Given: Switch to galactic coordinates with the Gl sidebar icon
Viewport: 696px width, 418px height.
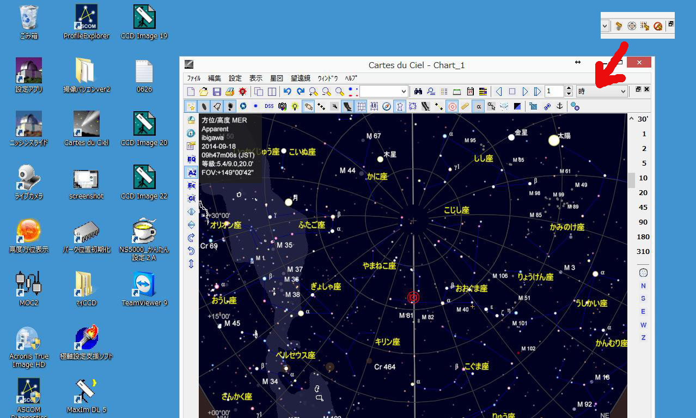Looking at the screenshot, I should pos(191,198).
